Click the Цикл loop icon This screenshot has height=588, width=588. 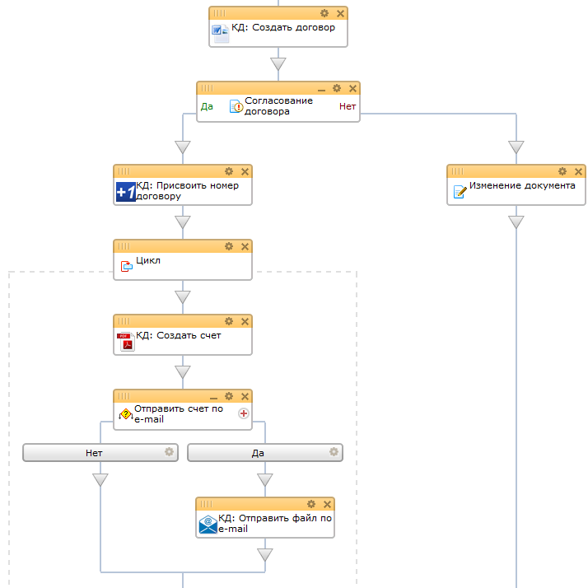click(x=127, y=266)
